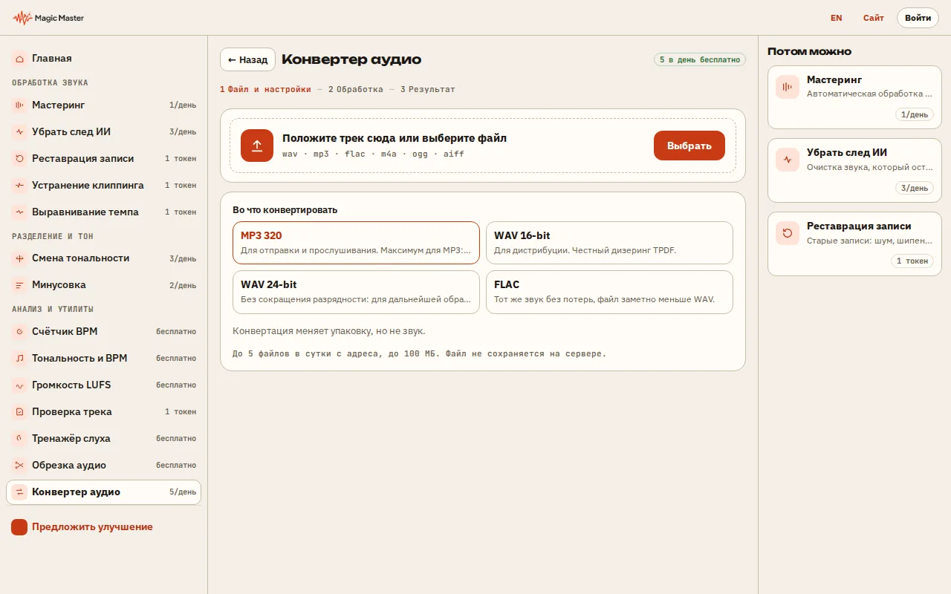Image resolution: width=951 pixels, height=594 pixels.
Task: Open the Проверка трека icon
Action: tap(19, 412)
